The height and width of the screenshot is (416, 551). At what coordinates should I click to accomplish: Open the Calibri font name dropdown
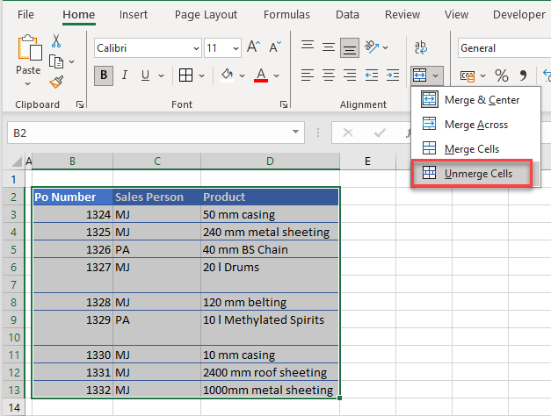(146, 48)
